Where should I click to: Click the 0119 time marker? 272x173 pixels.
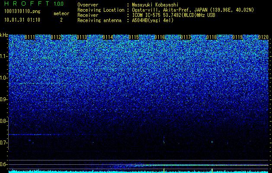[237, 37]
